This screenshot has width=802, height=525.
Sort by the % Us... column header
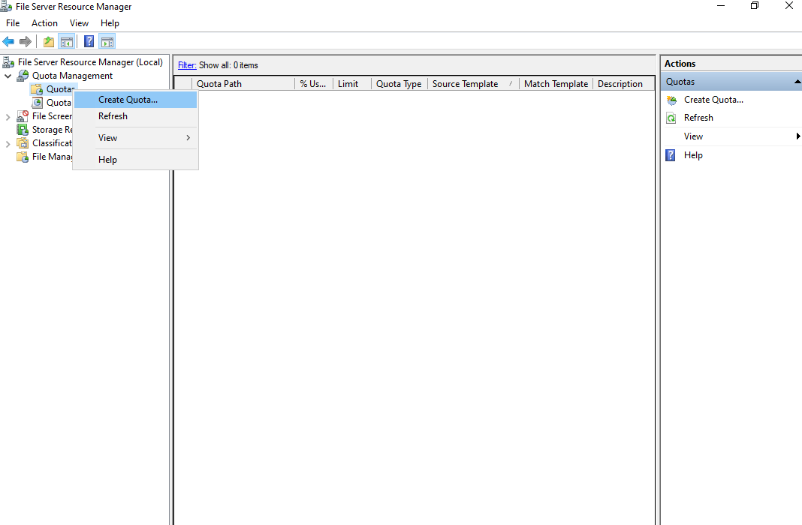[x=314, y=84]
